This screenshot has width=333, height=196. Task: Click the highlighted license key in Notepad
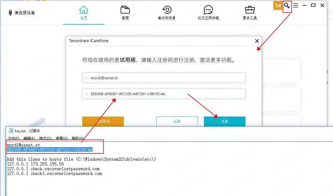[50, 150]
